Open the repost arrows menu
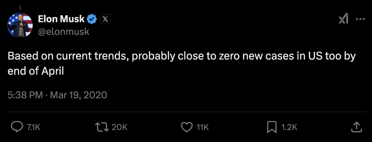Screen dimensions: 372x142 [x=102, y=127]
